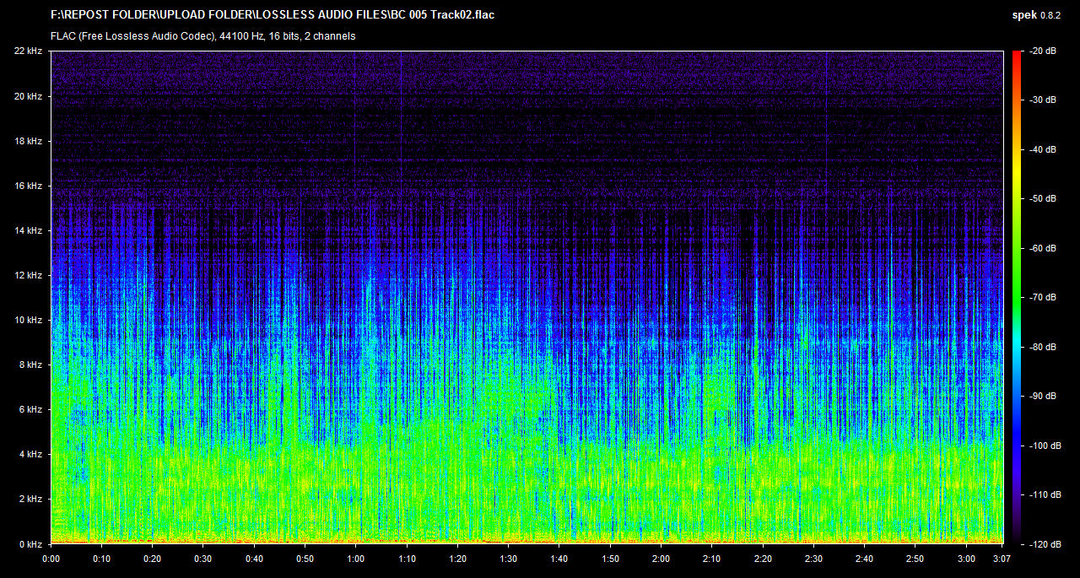Click the 2:50 time label
Viewport: 1080px width, 578px height.
915,559
